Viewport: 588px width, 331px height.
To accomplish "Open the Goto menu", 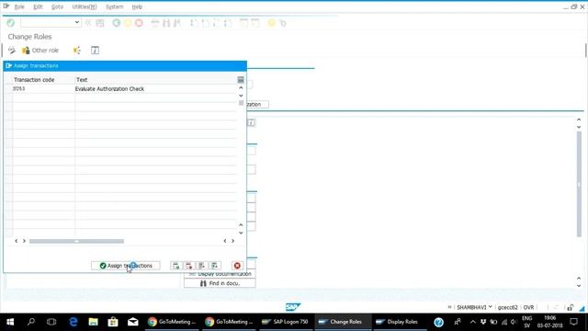I will click(57, 6).
